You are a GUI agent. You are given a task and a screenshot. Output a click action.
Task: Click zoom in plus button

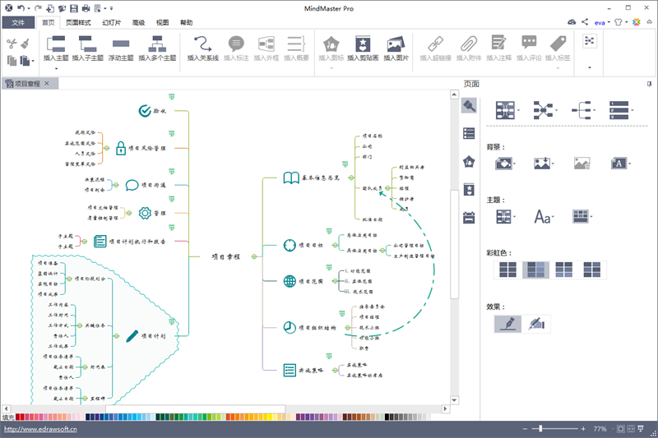click(583, 429)
